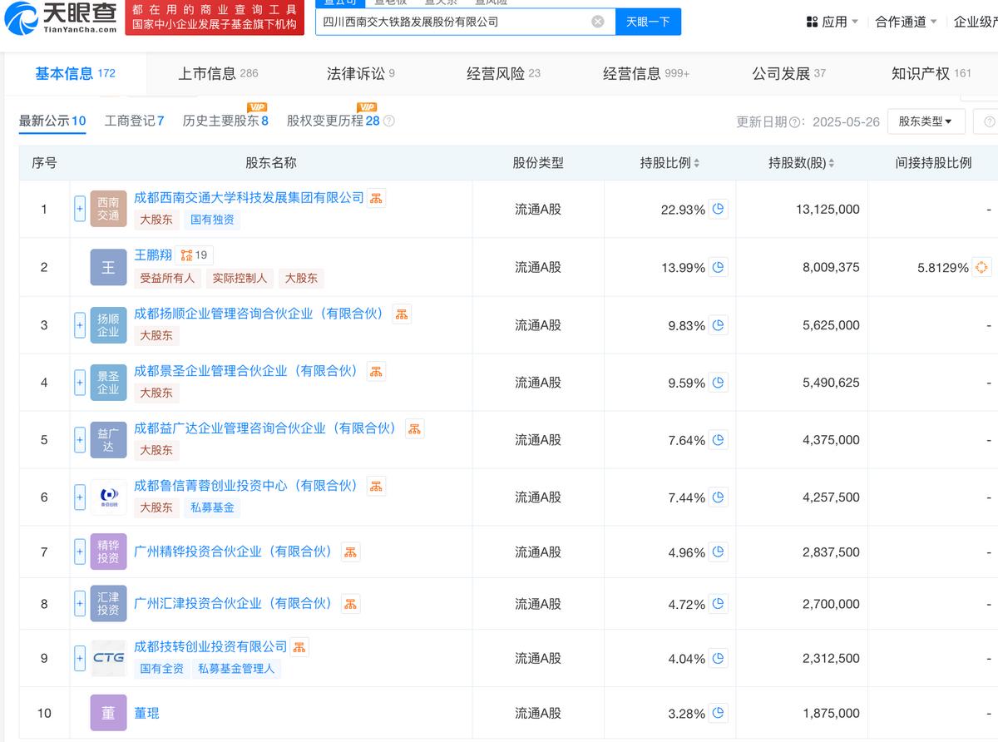The width and height of the screenshot is (998, 742).
Task: Click the CTG logo thumbnail
Action: (x=108, y=658)
